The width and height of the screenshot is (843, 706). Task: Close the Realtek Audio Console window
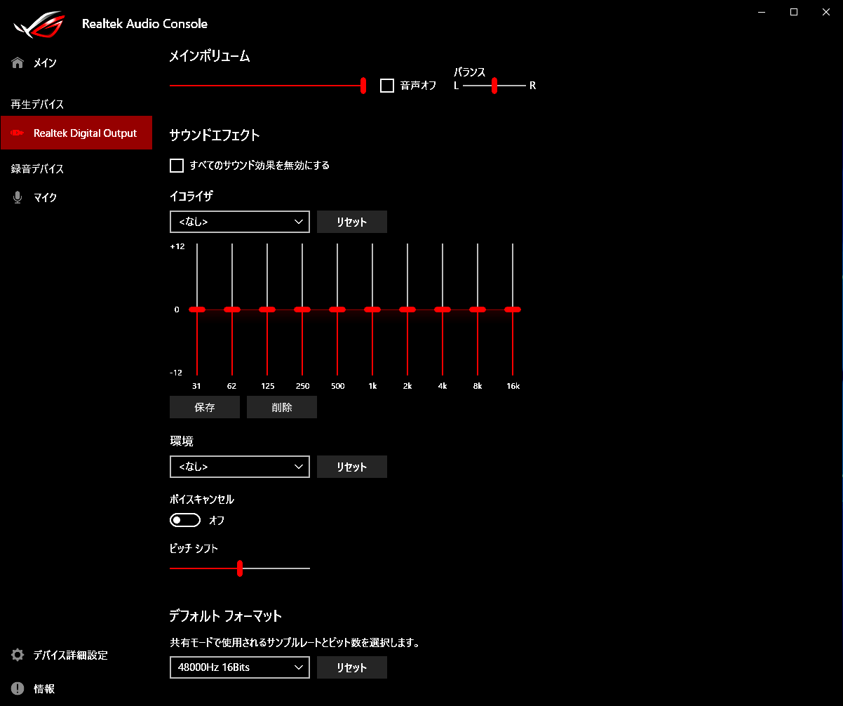tap(826, 11)
